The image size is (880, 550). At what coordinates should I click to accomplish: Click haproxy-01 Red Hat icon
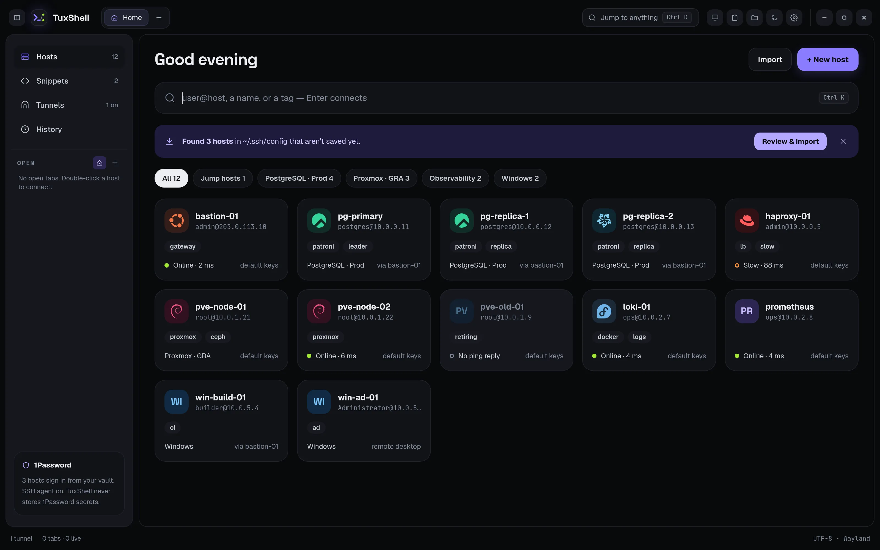click(x=747, y=221)
